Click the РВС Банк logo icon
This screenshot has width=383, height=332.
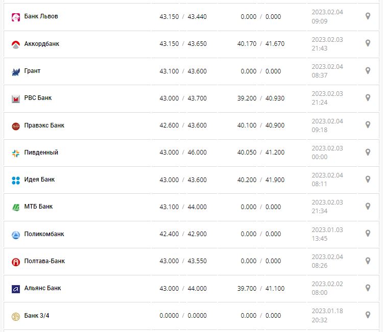[x=15, y=98]
